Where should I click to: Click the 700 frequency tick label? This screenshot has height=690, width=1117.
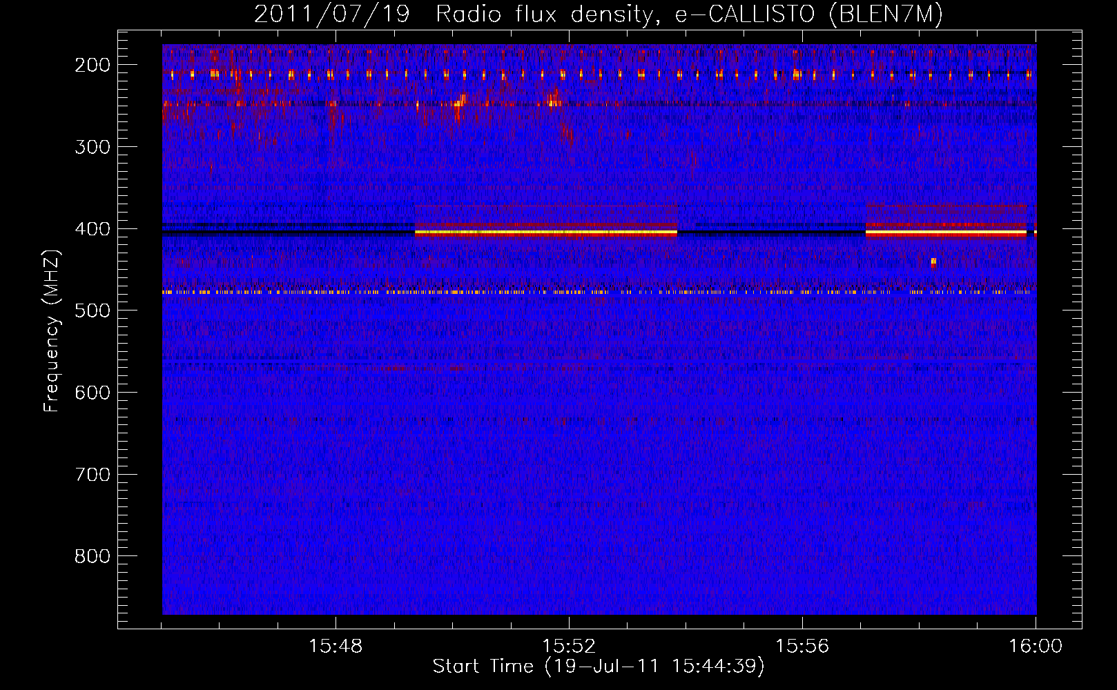point(92,474)
